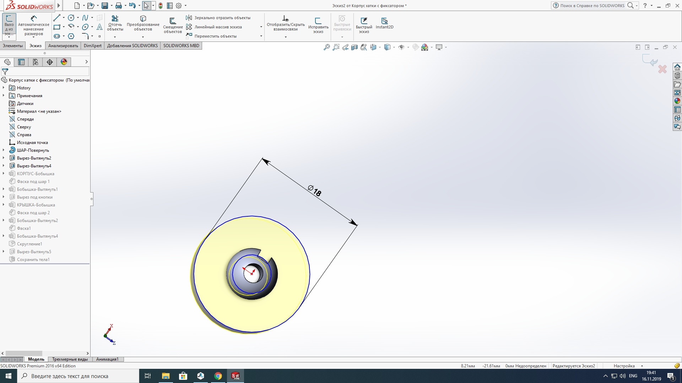Click Move Entities (Переместить объекты)

coord(211,36)
